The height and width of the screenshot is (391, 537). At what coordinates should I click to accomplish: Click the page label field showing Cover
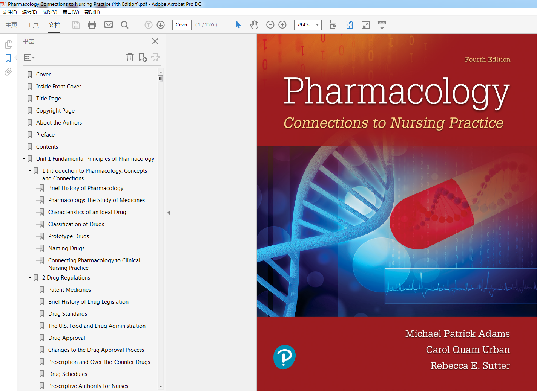182,25
